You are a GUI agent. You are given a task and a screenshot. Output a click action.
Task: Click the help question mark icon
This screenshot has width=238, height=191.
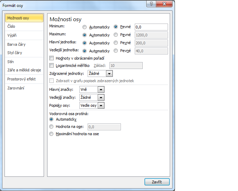[x=150, y=3]
